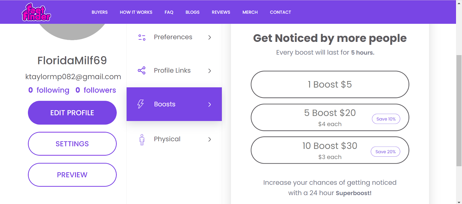462x204 pixels.
Task: Open the Boosts chevron arrow
Action: coord(210,104)
